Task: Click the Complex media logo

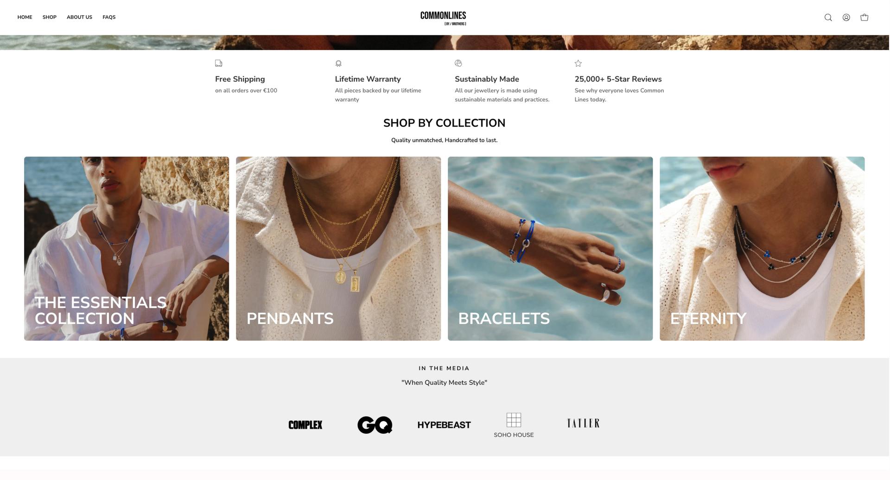Action: pos(305,425)
